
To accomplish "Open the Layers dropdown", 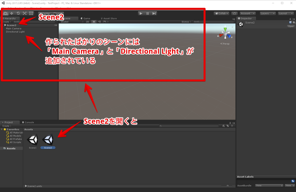I will (267, 13).
